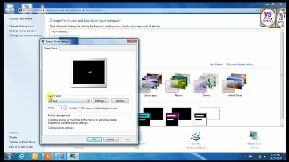Screen dimensions: 289x162
Task: Click the Apply button
Action: [127, 139]
